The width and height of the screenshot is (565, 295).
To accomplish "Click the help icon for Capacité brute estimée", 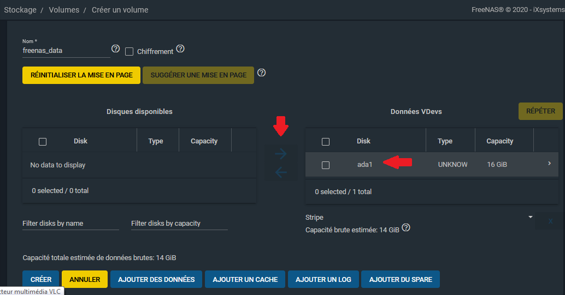I will [x=406, y=228].
